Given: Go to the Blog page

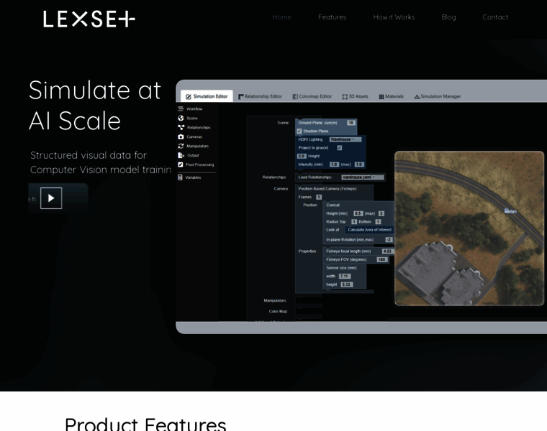Looking at the screenshot, I should click(448, 17).
